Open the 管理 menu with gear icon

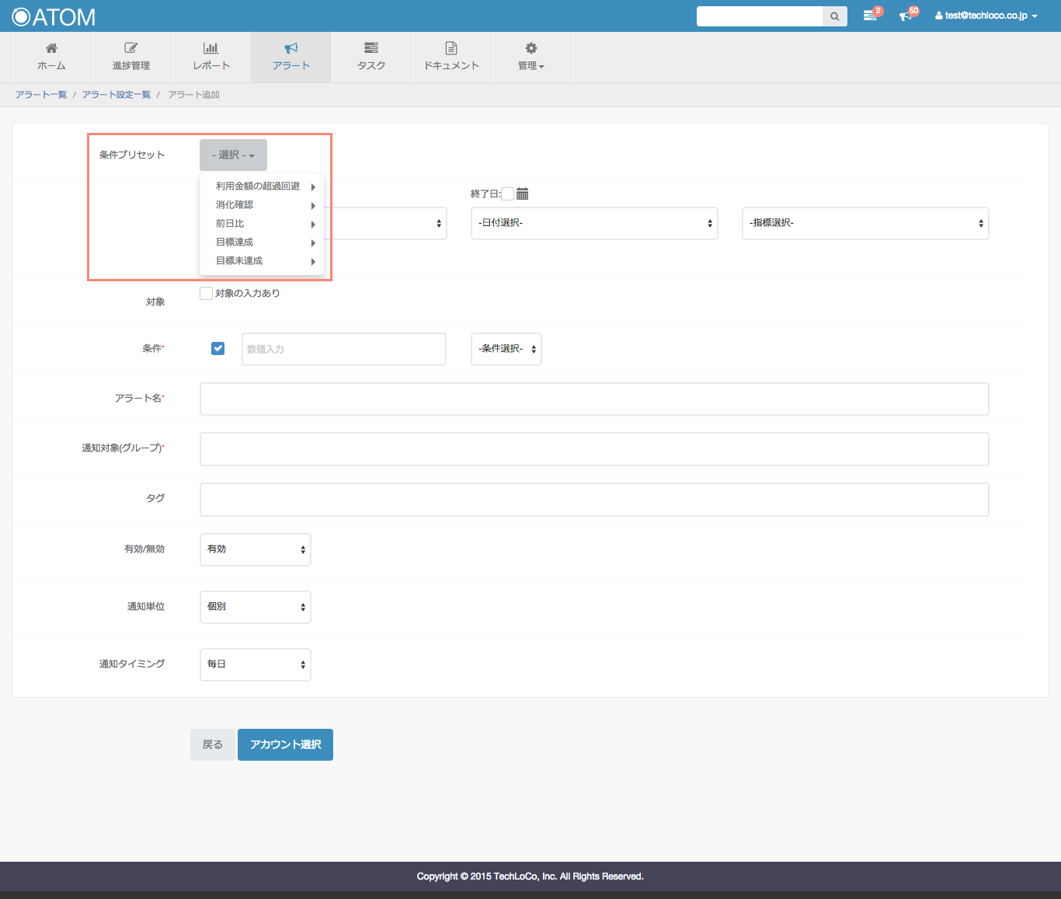[531, 57]
